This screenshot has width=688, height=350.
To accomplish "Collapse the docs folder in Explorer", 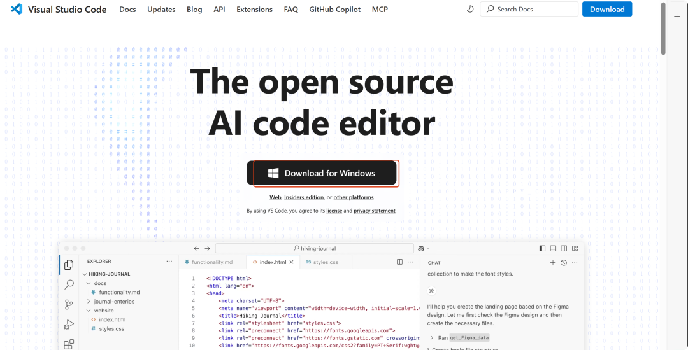I will 89,283.
